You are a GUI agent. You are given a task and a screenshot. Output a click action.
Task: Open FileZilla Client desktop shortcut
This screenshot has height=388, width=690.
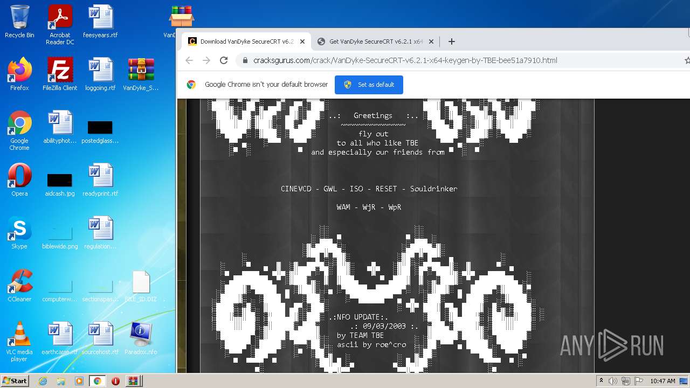60,74
